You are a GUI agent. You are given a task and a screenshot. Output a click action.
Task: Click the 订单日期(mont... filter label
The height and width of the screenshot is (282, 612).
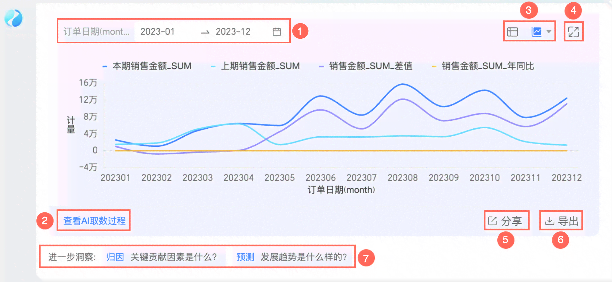coord(97,32)
